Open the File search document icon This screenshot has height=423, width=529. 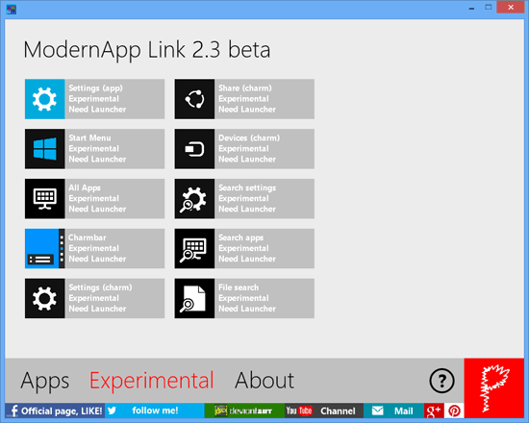194,299
